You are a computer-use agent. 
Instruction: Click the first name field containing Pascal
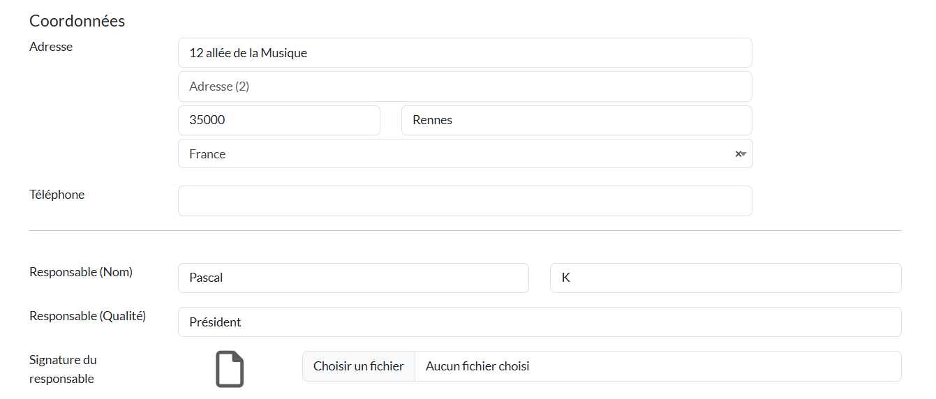pyautogui.click(x=353, y=278)
